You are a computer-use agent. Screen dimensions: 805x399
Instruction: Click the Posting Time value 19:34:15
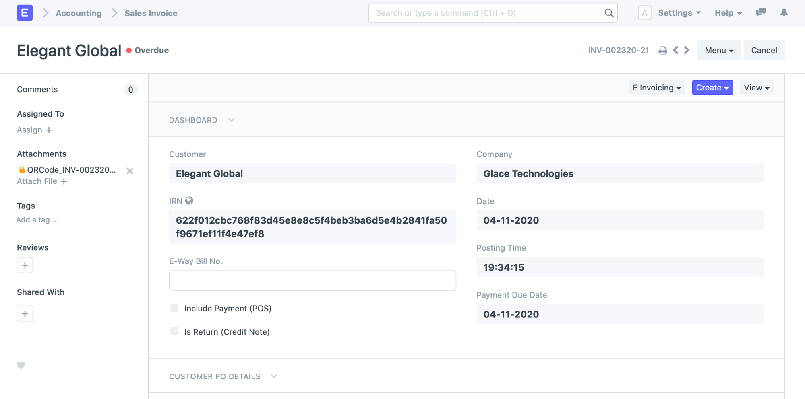pos(620,267)
